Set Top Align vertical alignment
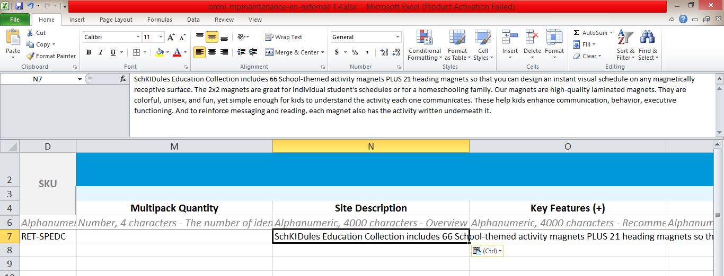This screenshot has height=276, width=724. 200,37
